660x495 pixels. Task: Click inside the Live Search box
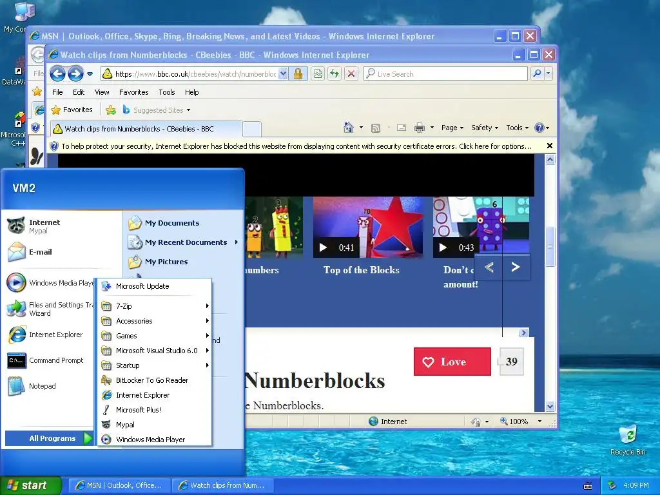tap(445, 74)
